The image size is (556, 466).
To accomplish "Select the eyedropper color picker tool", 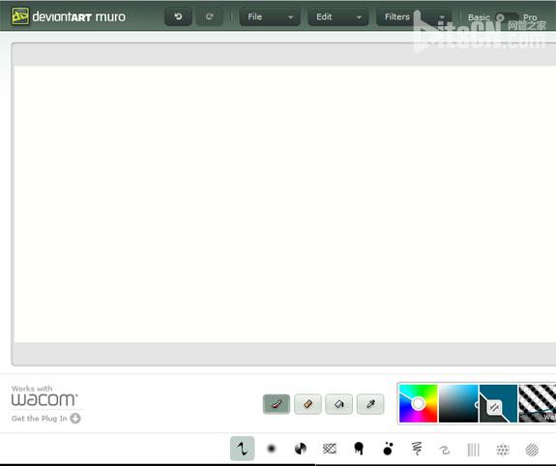I will [370, 404].
